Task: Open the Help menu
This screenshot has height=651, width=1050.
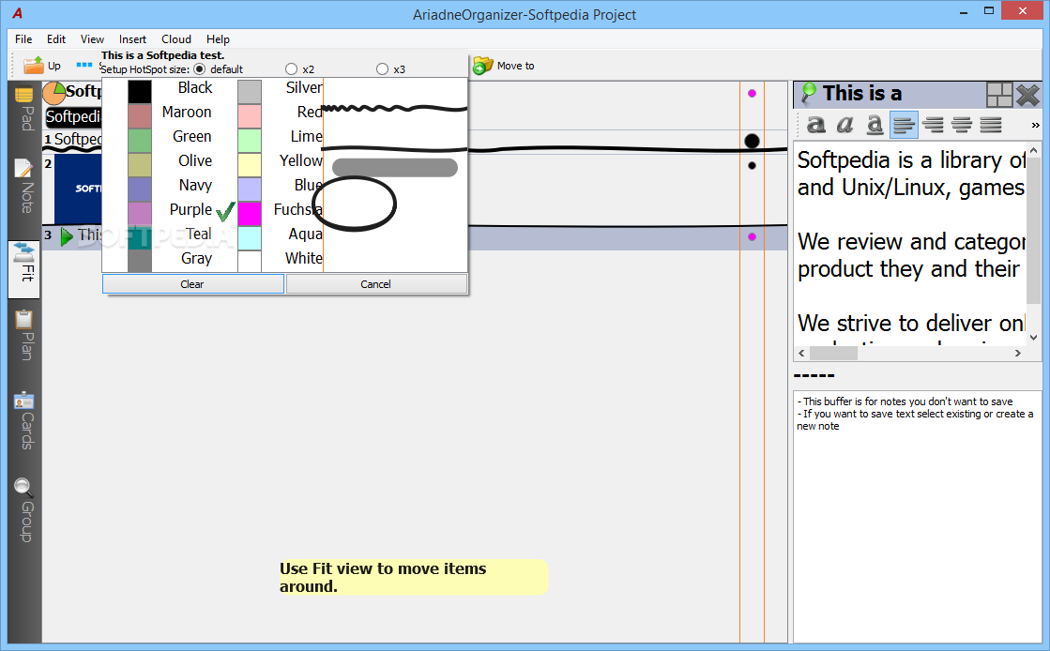Action: pos(218,38)
